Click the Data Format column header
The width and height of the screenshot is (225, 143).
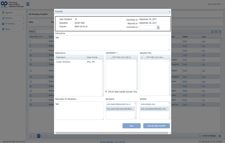[x=94, y=57]
